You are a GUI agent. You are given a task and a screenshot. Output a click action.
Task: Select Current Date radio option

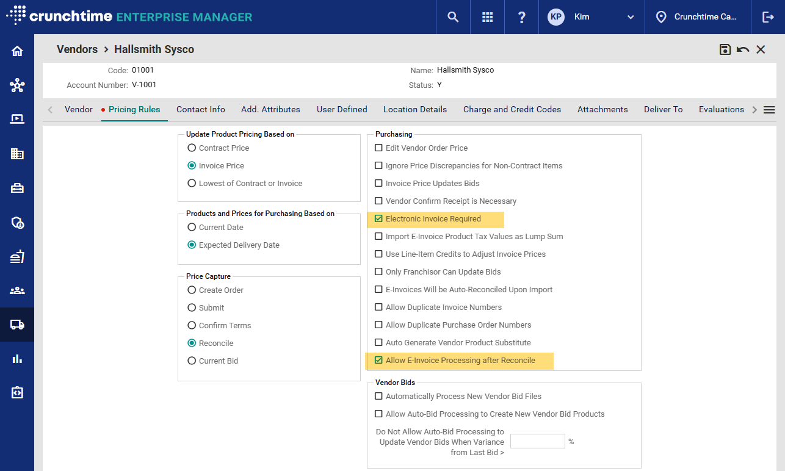click(x=192, y=227)
